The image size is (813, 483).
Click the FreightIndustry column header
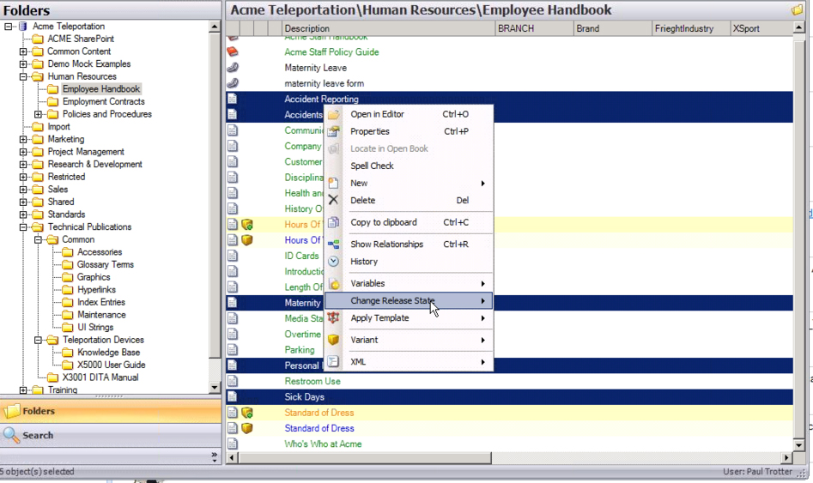click(x=691, y=28)
